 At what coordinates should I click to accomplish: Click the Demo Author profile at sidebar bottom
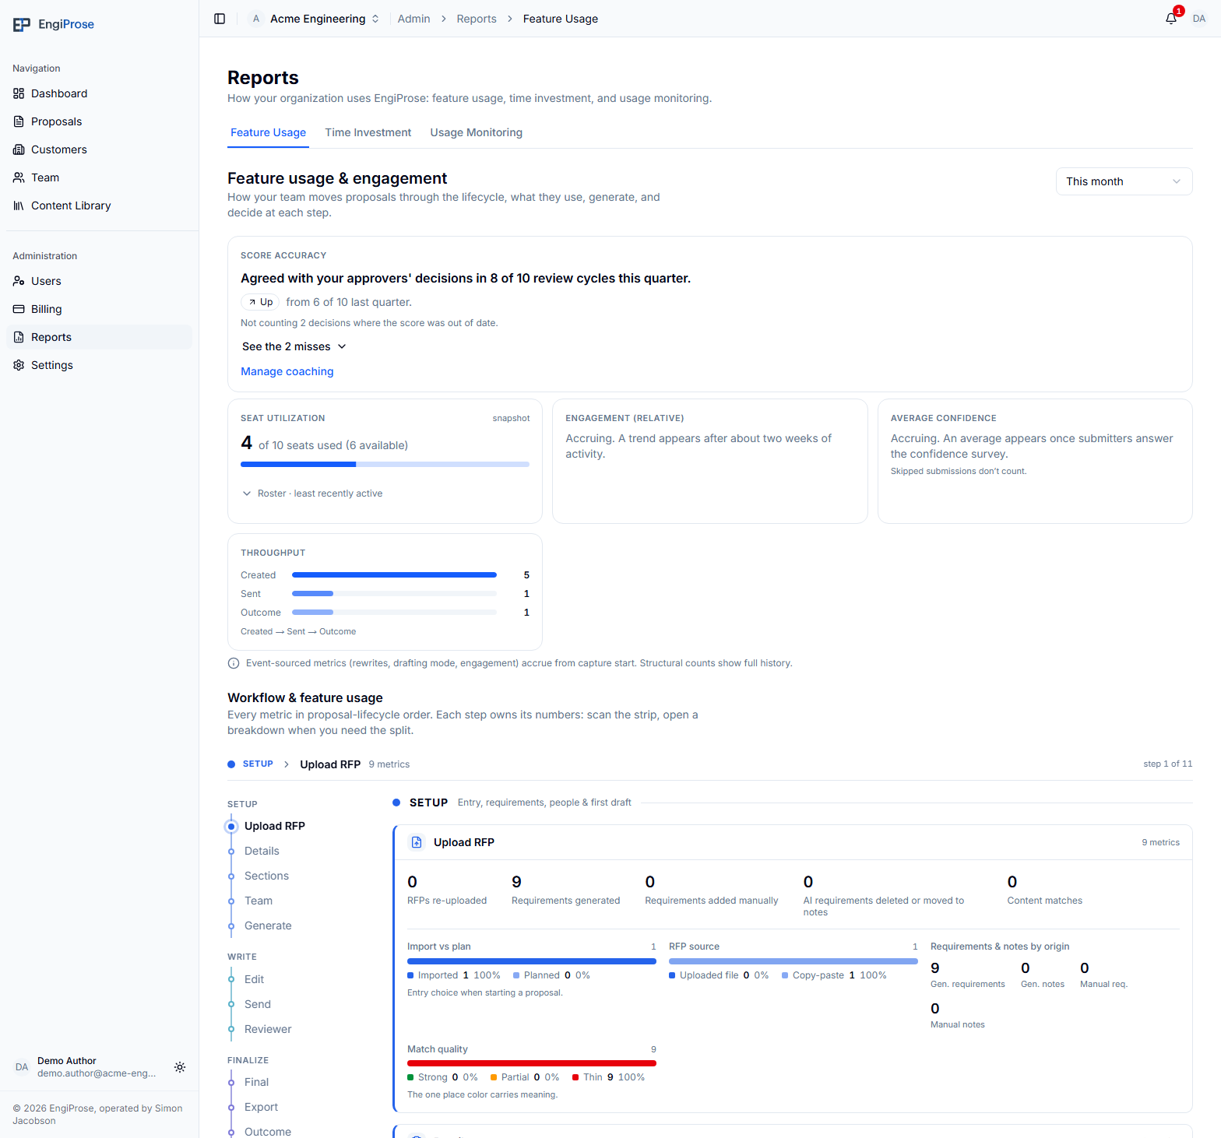point(86,1067)
